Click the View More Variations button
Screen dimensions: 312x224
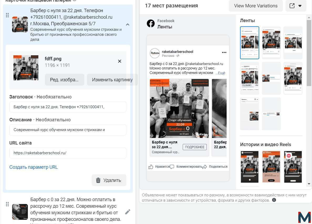[x=256, y=6]
